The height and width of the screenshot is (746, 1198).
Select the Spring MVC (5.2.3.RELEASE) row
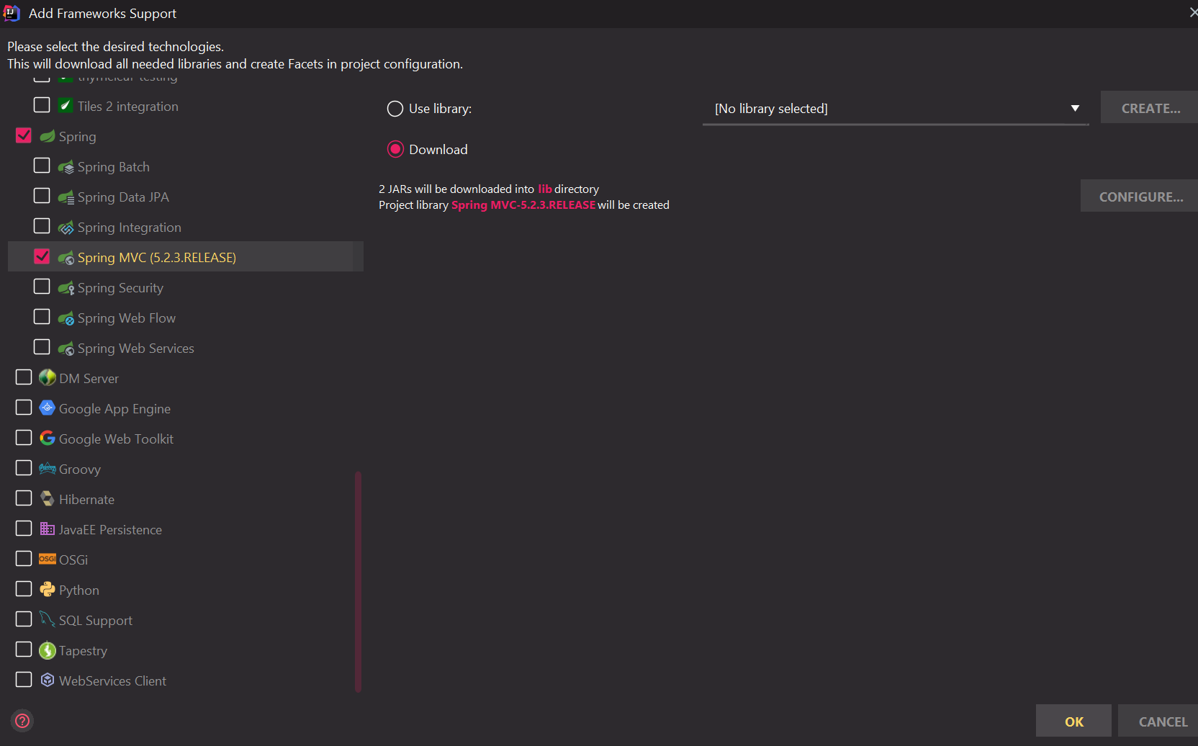pos(186,256)
